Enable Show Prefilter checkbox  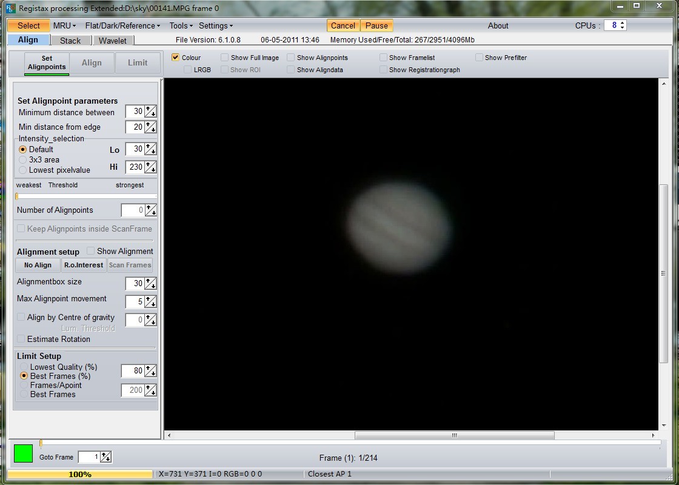[x=479, y=58]
